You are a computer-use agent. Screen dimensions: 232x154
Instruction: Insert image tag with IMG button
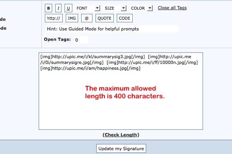72,18
